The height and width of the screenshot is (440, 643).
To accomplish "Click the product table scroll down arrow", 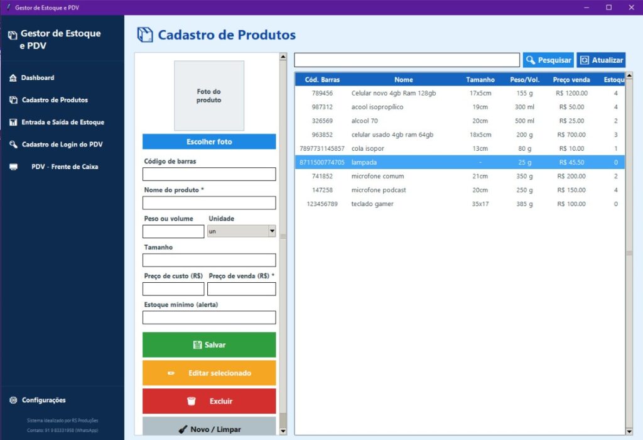I will click(629, 431).
